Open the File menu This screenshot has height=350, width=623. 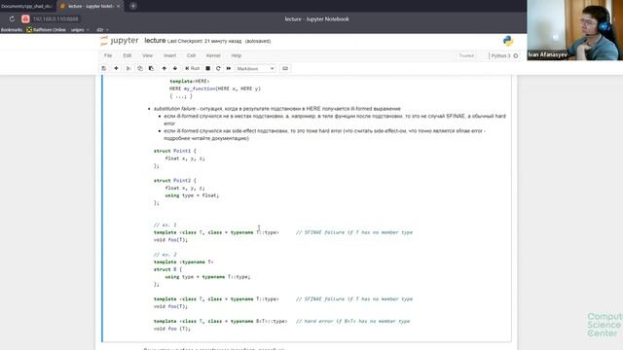pos(108,55)
